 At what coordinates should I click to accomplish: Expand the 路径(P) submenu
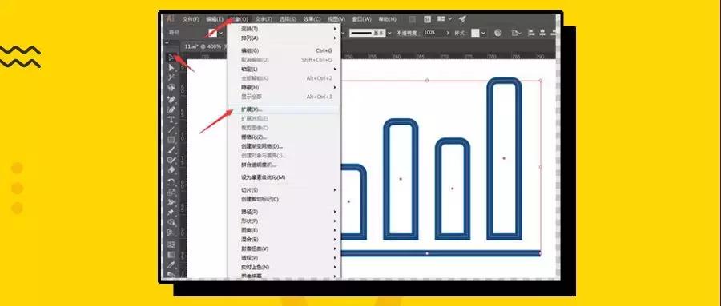pos(284,212)
